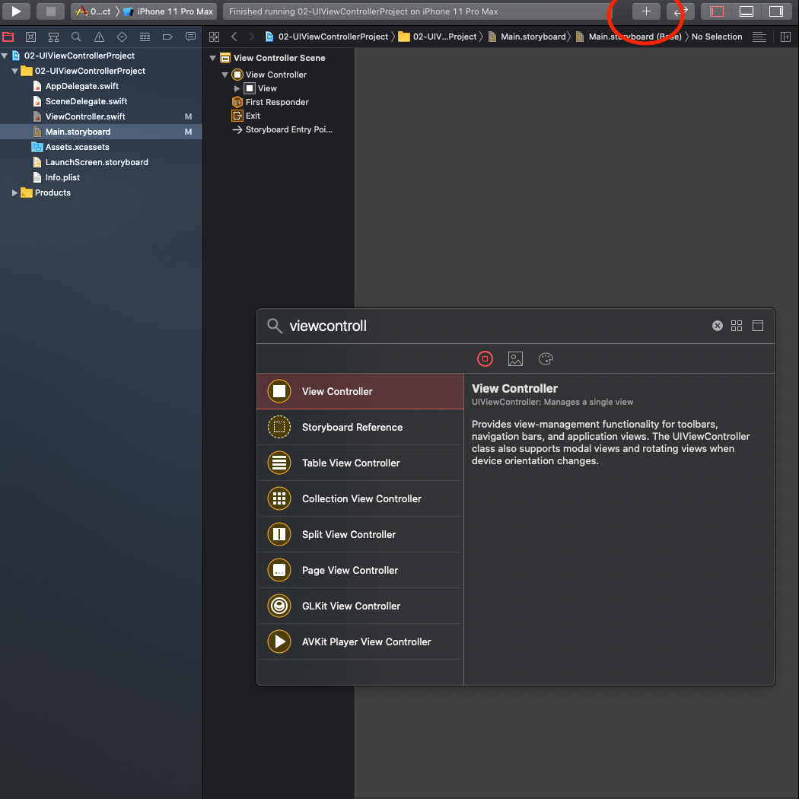
Task: Show the color palette library tab
Action: click(546, 359)
